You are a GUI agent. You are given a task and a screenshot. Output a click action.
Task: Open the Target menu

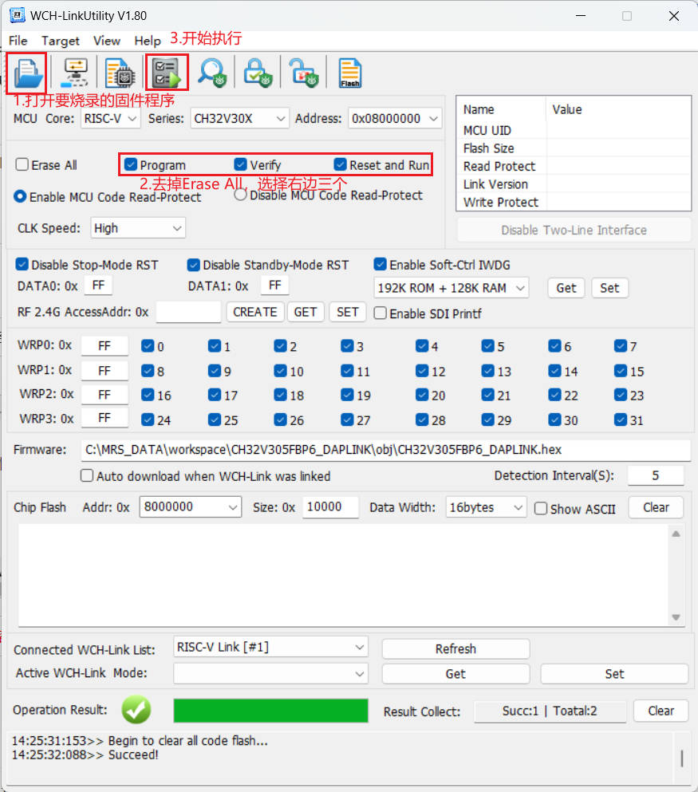click(60, 41)
